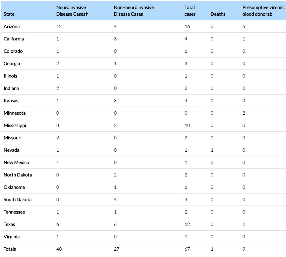Screen dimensions: 286x257
Task: Click the California state name
Action: point(14,39)
